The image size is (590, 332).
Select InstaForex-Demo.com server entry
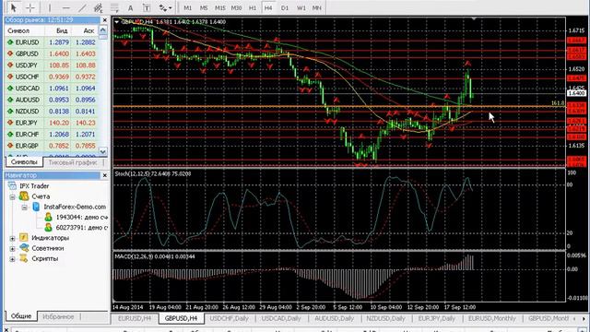pos(75,207)
